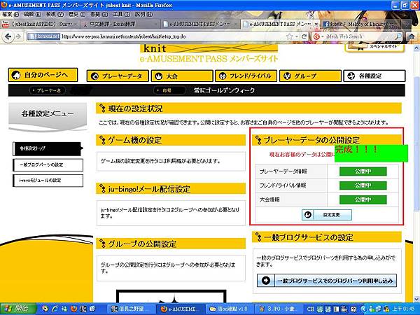The image size is (420, 315).
Task: Open the 編輯 (E) menu
Action: tap(32, 14)
